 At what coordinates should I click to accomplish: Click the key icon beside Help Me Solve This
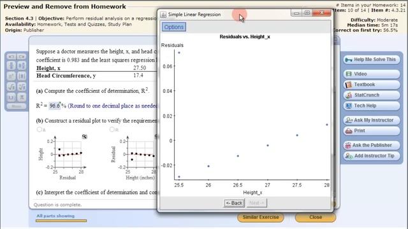(x=349, y=60)
